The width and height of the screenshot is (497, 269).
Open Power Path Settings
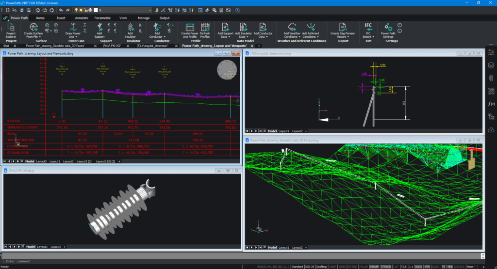click(388, 30)
